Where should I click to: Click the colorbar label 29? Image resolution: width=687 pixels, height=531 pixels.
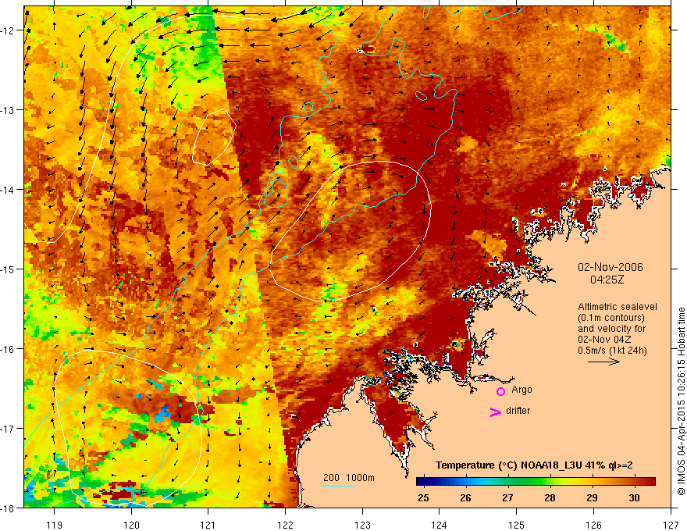click(x=592, y=497)
